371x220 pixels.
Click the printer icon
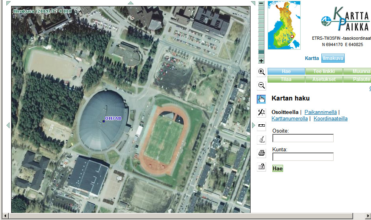pyautogui.click(x=261, y=153)
